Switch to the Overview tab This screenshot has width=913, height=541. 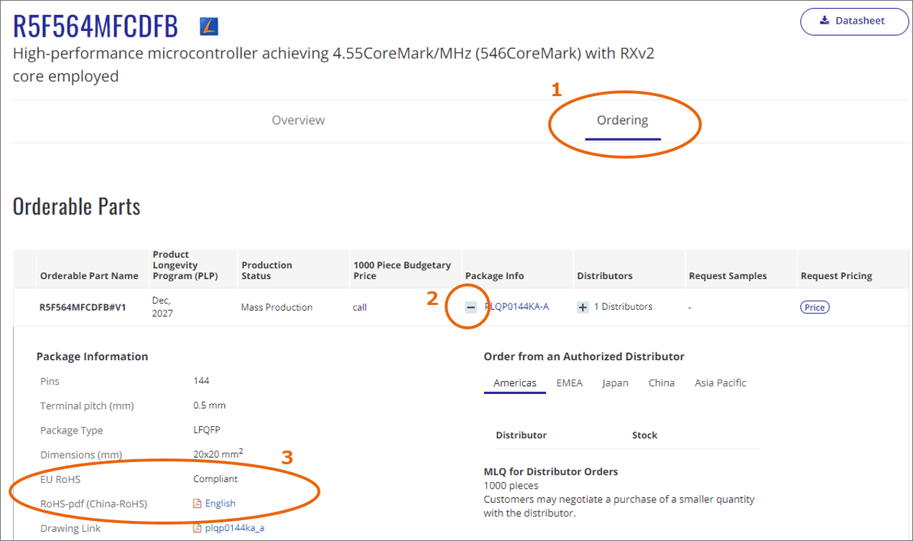point(298,120)
